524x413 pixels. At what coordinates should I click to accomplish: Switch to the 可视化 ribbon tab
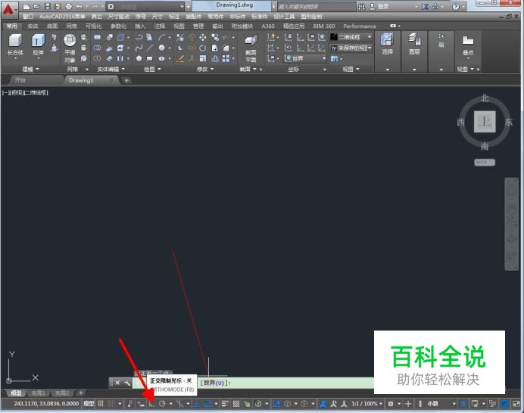pos(94,26)
